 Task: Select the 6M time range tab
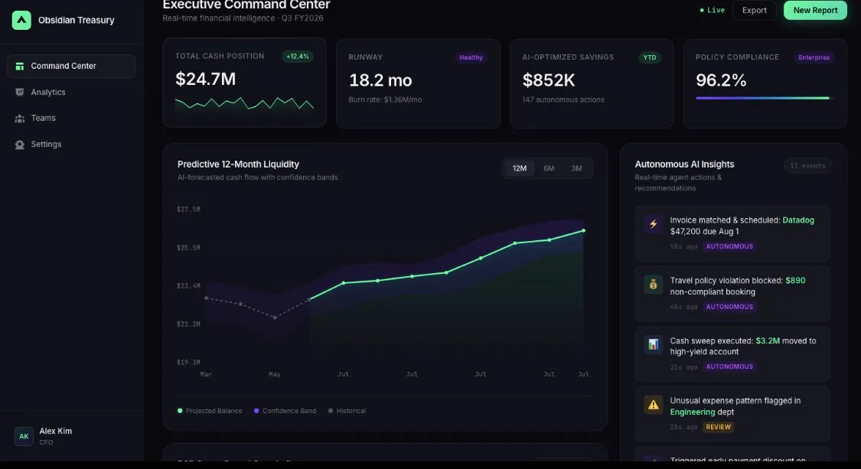point(549,168)
